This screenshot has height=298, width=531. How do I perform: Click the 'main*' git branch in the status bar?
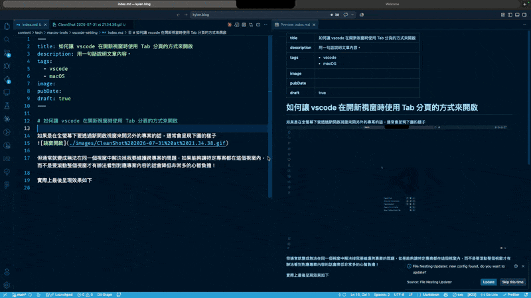click(x=19, y=295)
